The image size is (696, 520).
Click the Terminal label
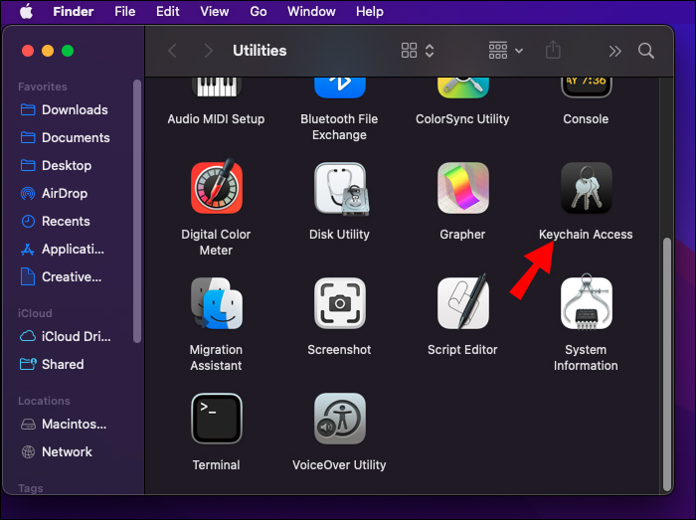click(x=216, y=465)
